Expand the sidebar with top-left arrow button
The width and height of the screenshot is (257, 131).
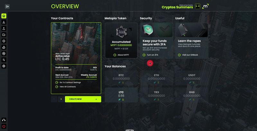point(7,6)
